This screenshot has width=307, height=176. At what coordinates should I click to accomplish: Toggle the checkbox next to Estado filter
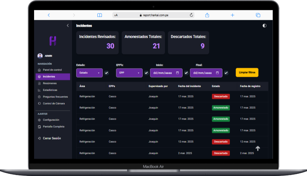pyautogui.click(x=107, y=73)
